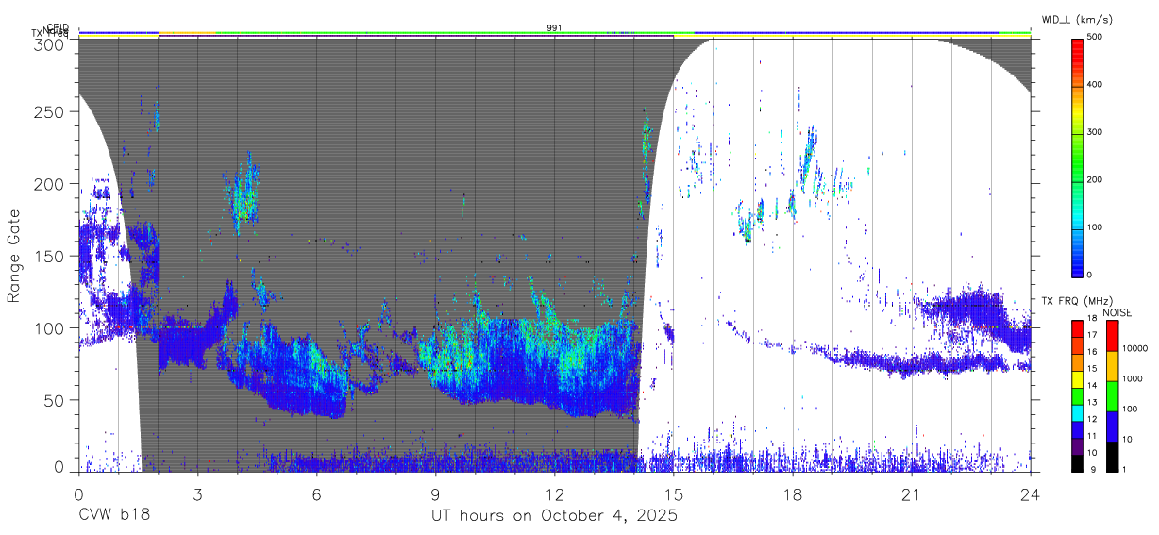1159x535 pixels.
Task: Click yellow block in TX FRQ legend
Action: 1077,378
